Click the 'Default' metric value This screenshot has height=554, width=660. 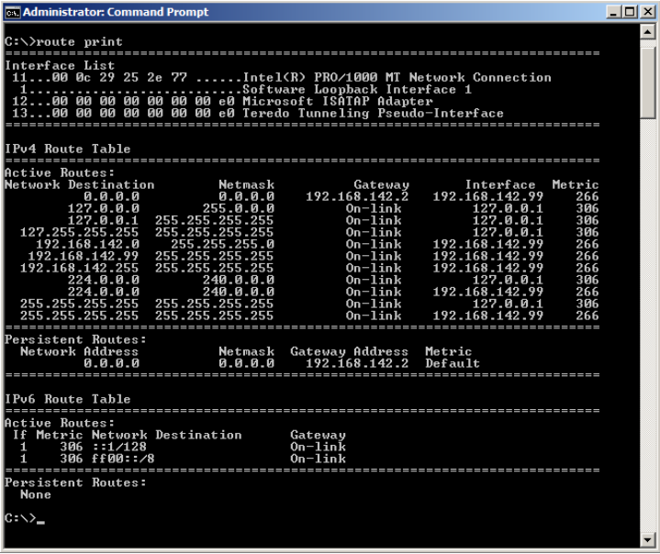(453, 363)
